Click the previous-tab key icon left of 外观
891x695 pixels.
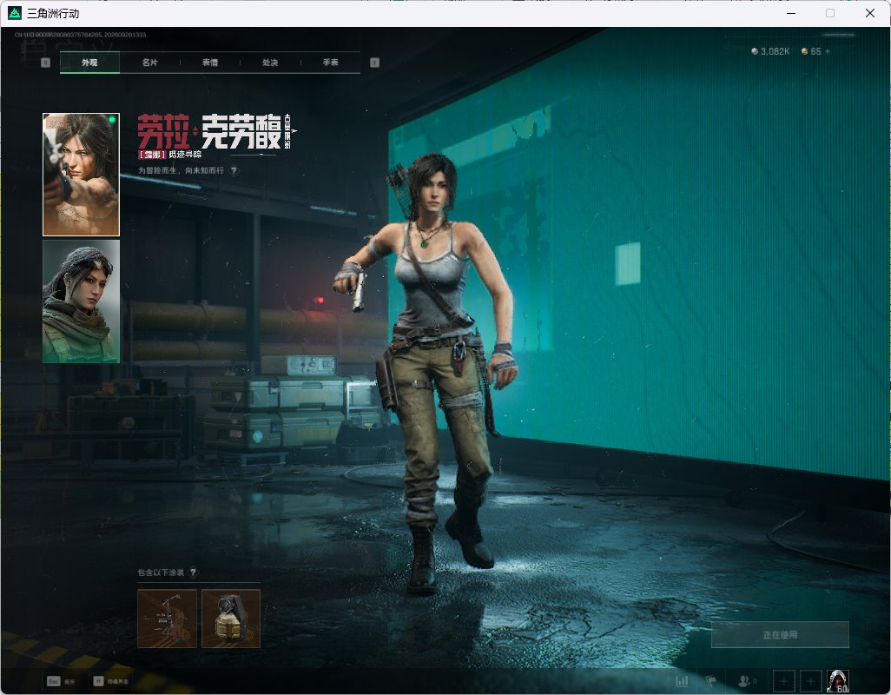[45, 63]
